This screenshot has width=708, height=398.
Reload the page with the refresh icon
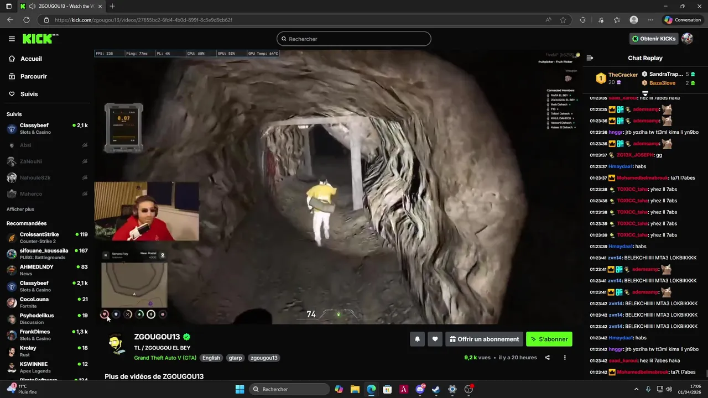point(26,20)
